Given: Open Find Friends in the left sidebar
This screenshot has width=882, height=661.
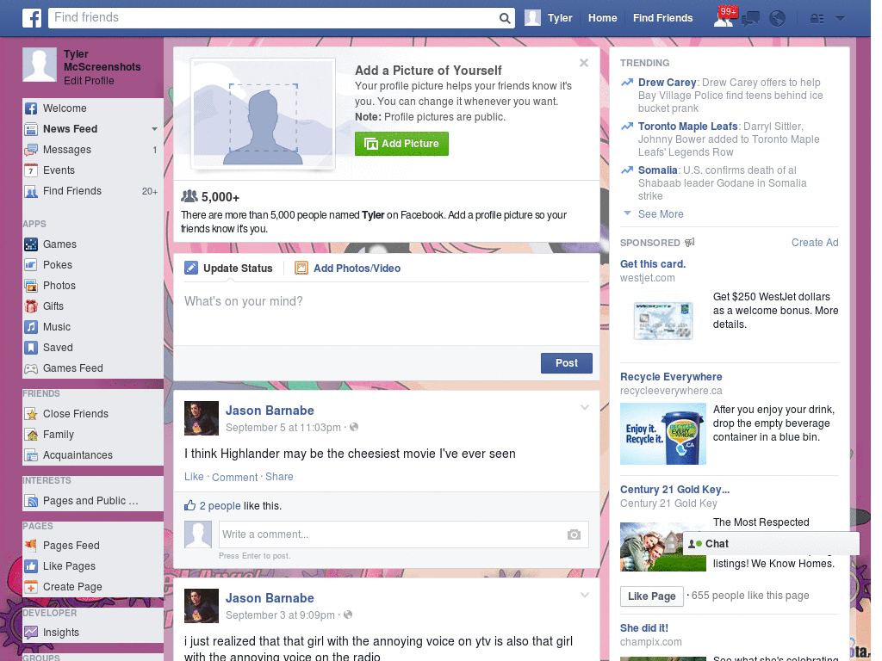Looking at the screenshot, I should click(x=72, y=191).
